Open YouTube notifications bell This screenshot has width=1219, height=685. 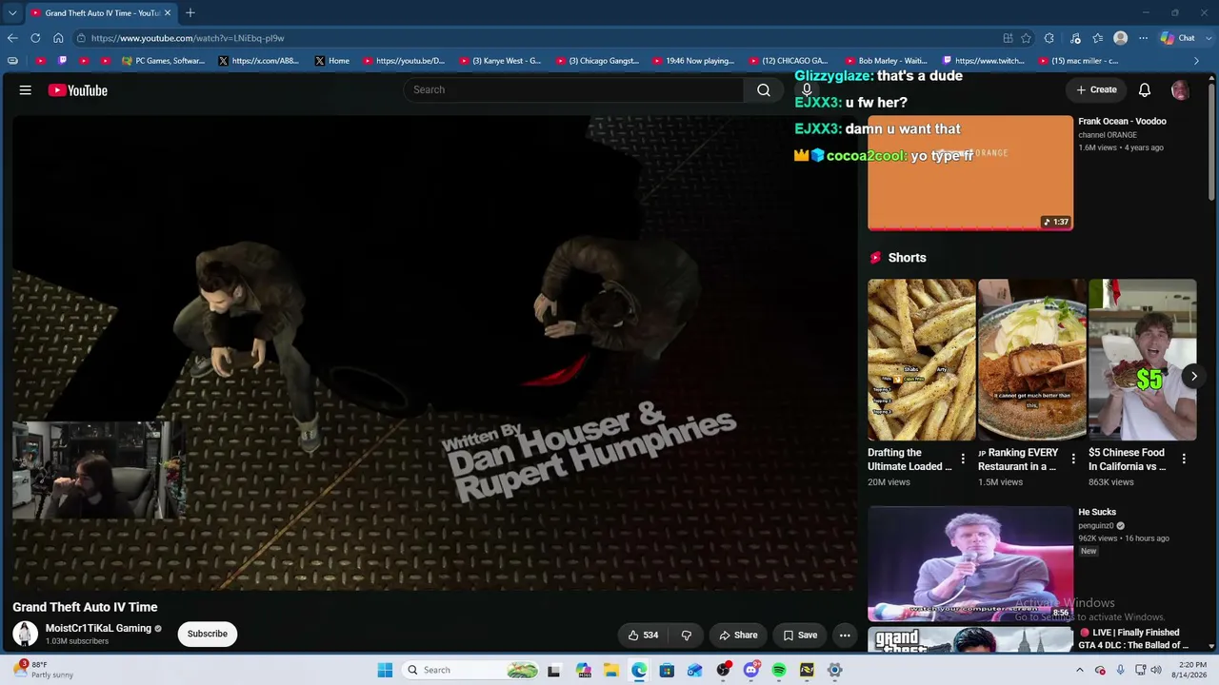click(x=1145, y=89)
